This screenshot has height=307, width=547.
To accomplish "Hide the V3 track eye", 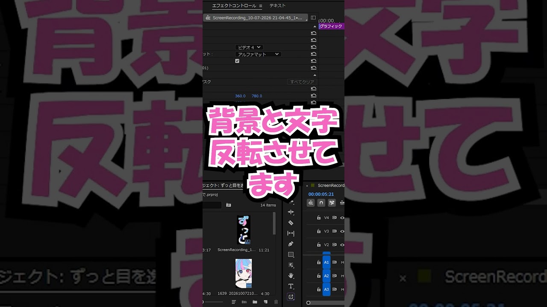I will click(342, 231).
